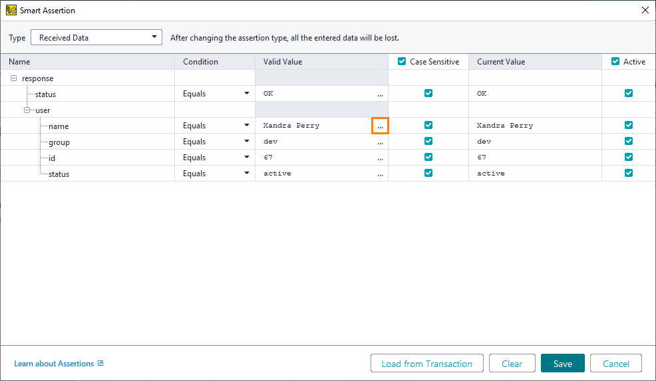656x381 pixels.
Task: Uncheck Case Sensitive for name row
Action: click(x=428, y=125)
